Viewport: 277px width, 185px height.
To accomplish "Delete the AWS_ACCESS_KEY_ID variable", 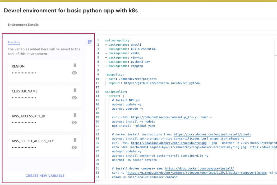I will click(x=75, y=115).
